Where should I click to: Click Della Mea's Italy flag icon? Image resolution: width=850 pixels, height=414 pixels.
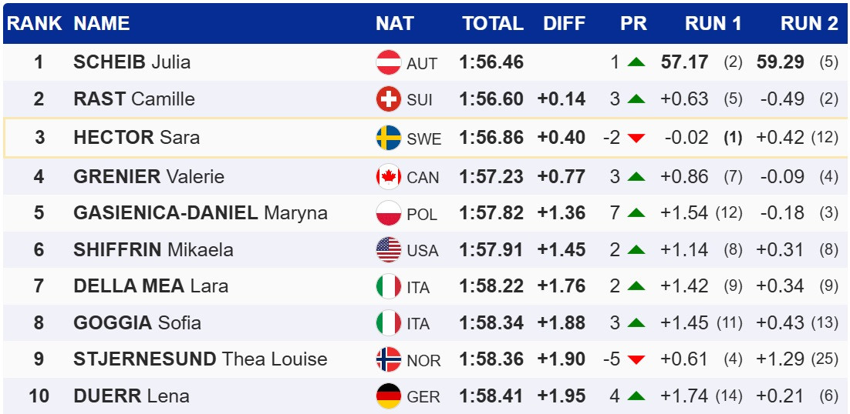click(x=389, y=286)
